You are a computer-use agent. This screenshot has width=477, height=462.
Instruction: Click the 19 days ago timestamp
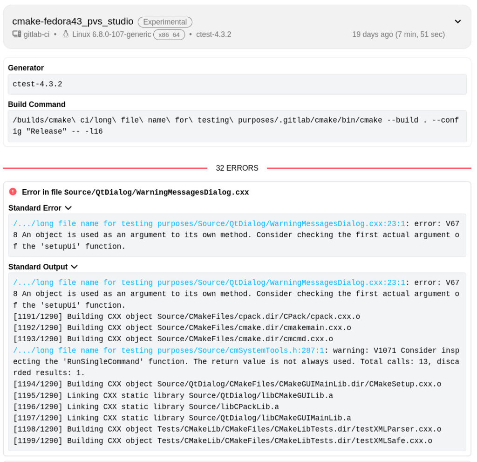(399, 34)
